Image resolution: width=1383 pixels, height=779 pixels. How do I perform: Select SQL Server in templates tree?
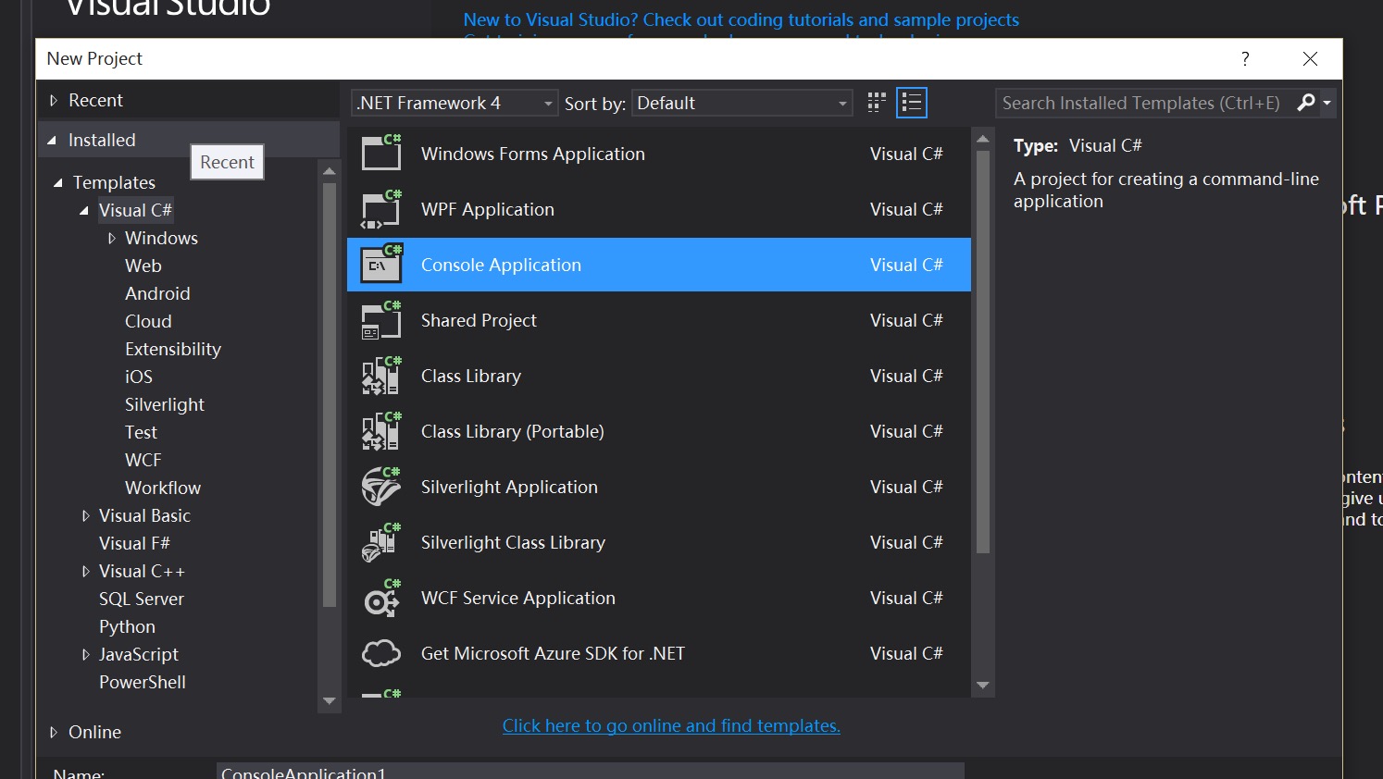coord(142,599)
